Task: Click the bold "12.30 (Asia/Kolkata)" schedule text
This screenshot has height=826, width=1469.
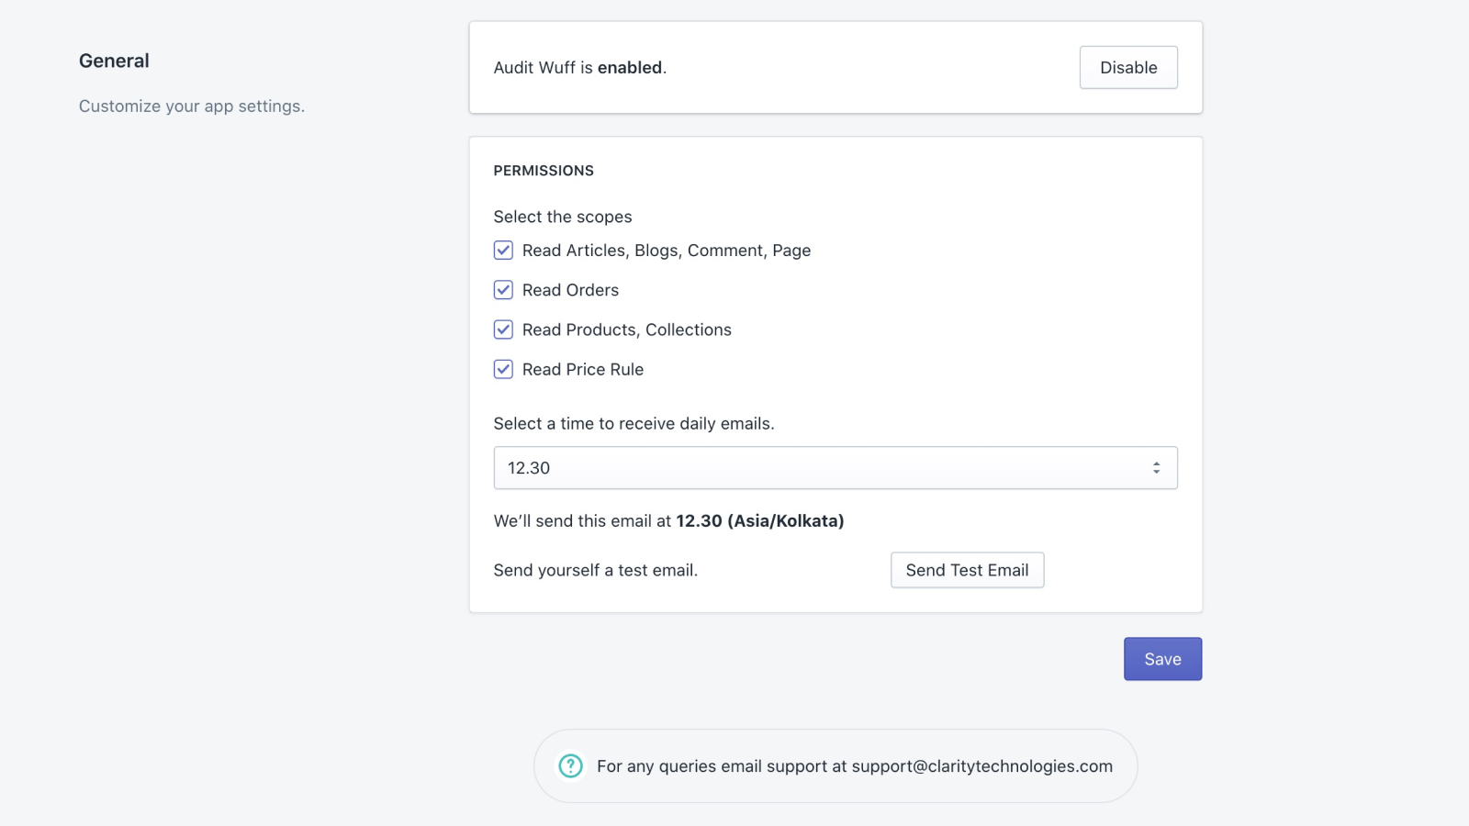Action: (x=759, y=521)
